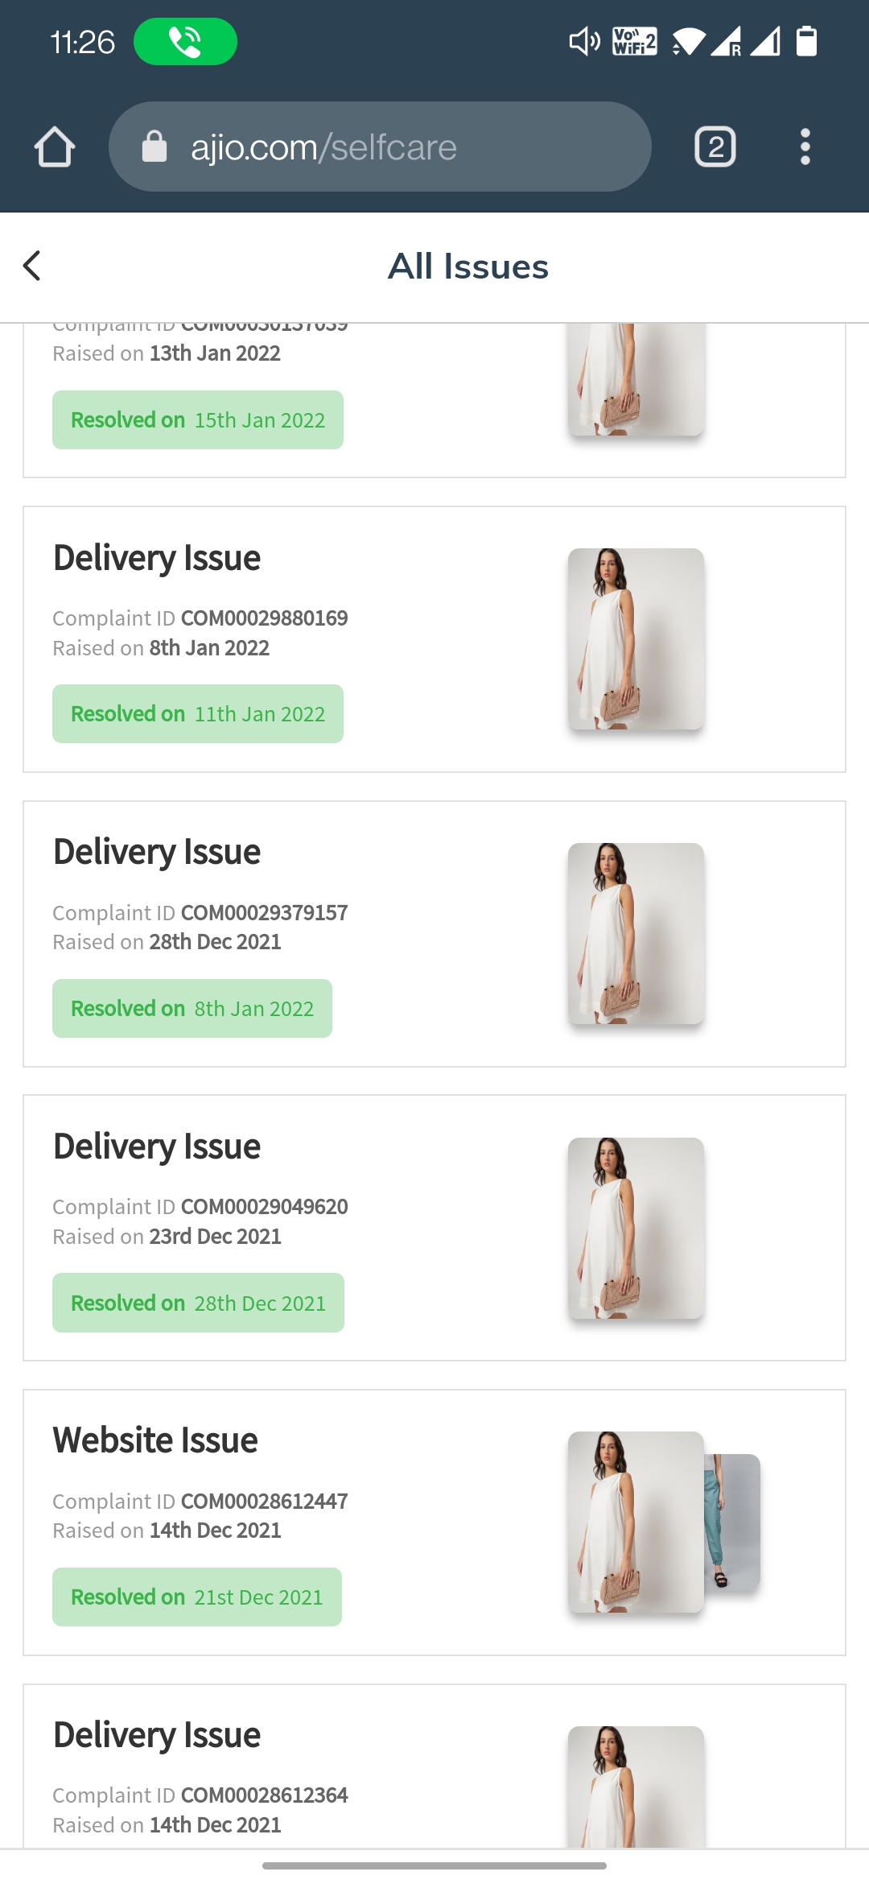The image size is (869, 1884).
Task: Tap dress thumbnail for complaint COM00029049620
Action: pyautogui.click(x=636, y=1228)
